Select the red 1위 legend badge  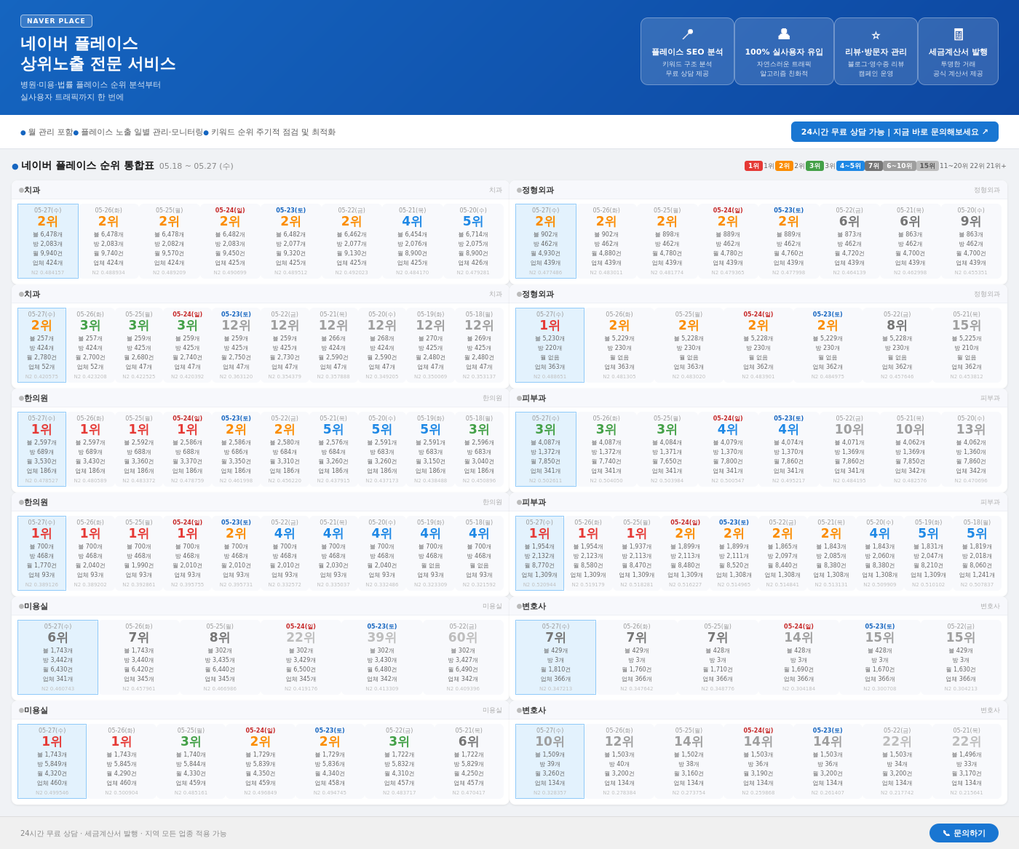[753, 166]
